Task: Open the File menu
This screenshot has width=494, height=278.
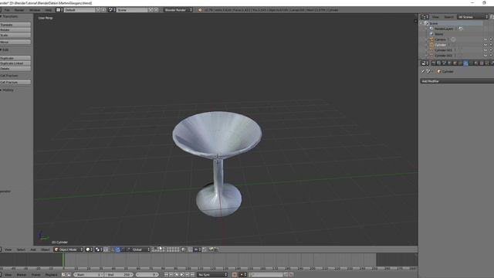Action: point(7,10)
